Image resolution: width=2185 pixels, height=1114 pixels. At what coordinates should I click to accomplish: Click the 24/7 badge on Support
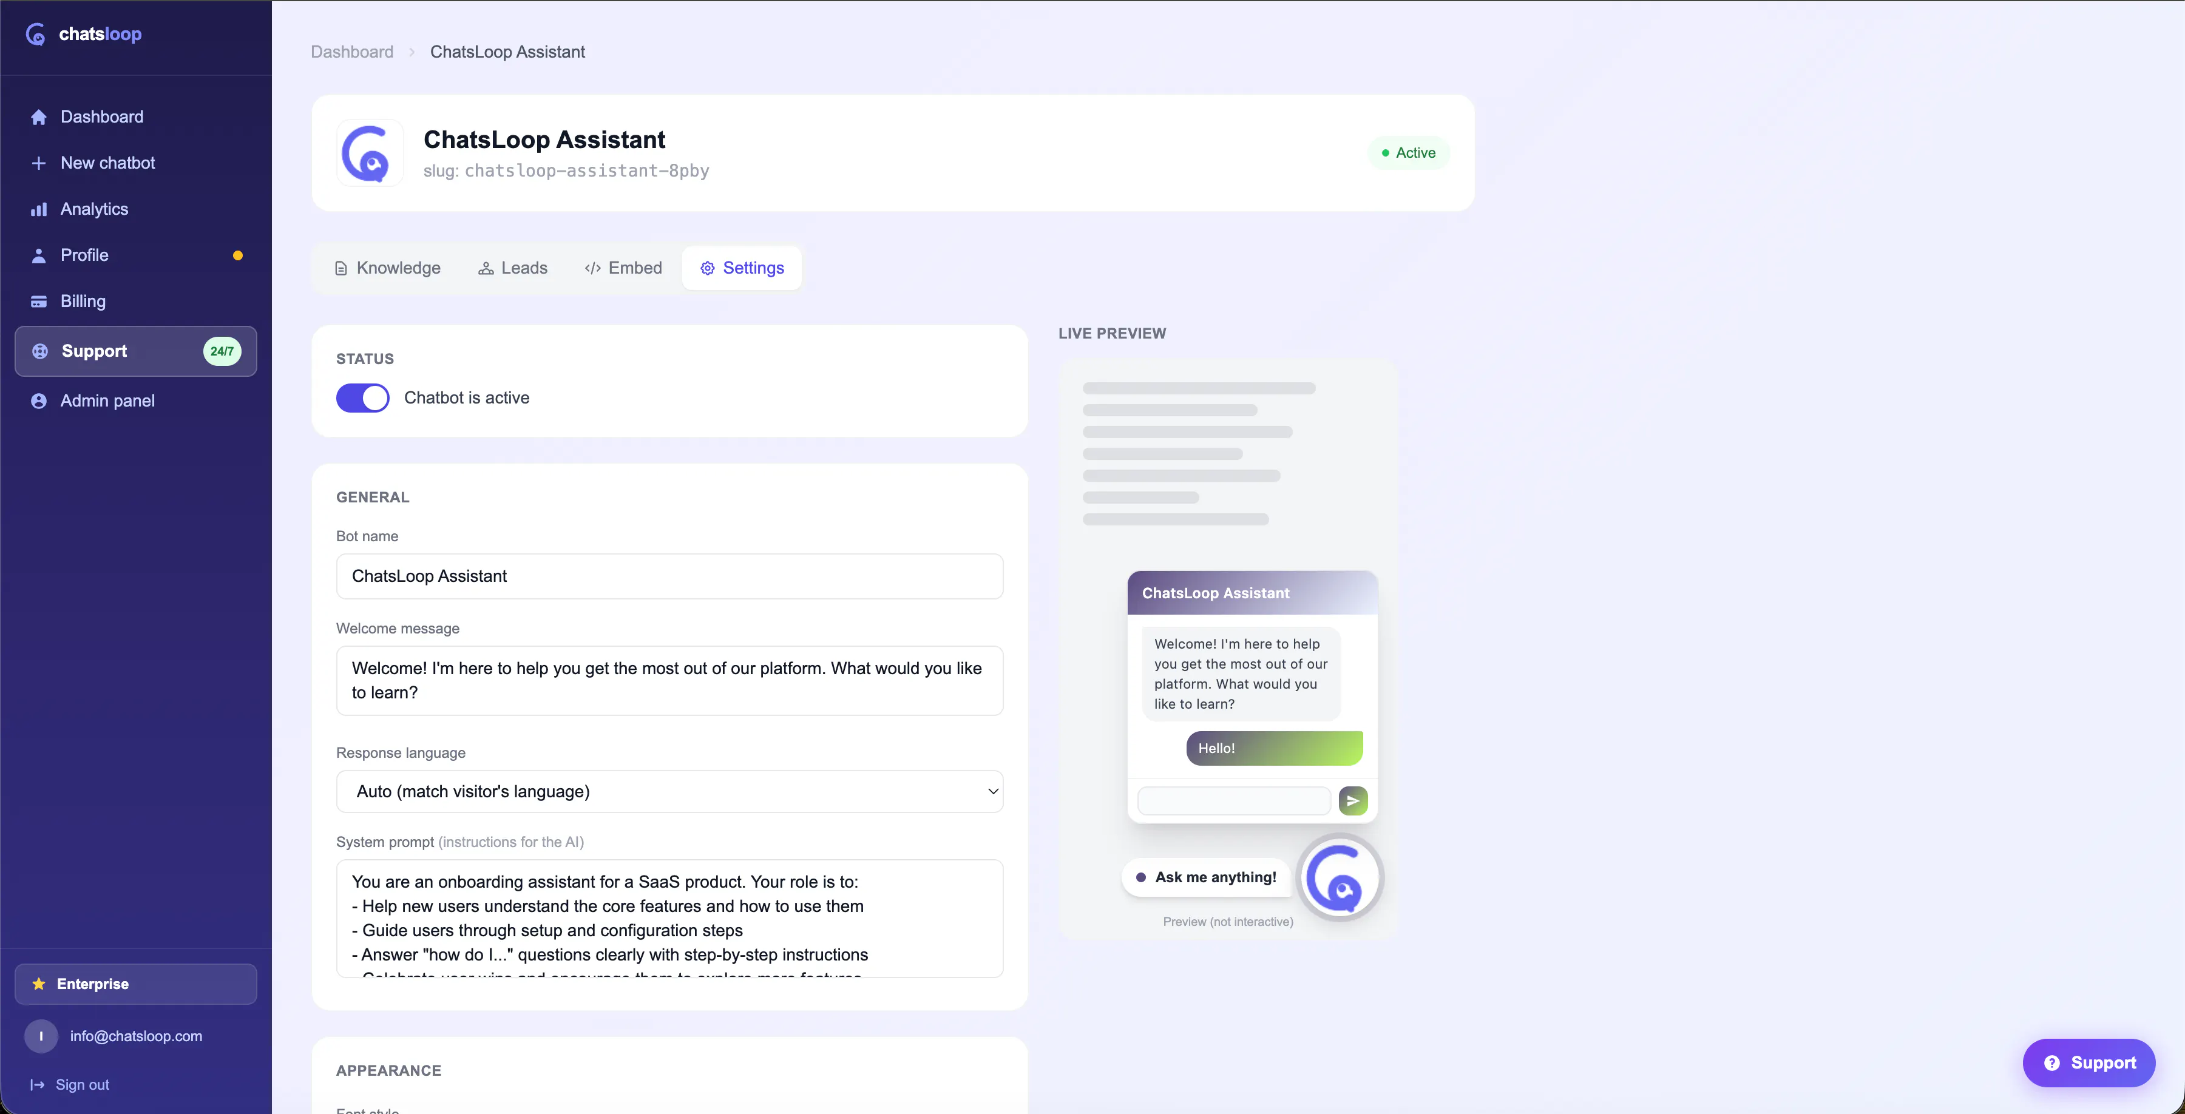coord(222,351)
